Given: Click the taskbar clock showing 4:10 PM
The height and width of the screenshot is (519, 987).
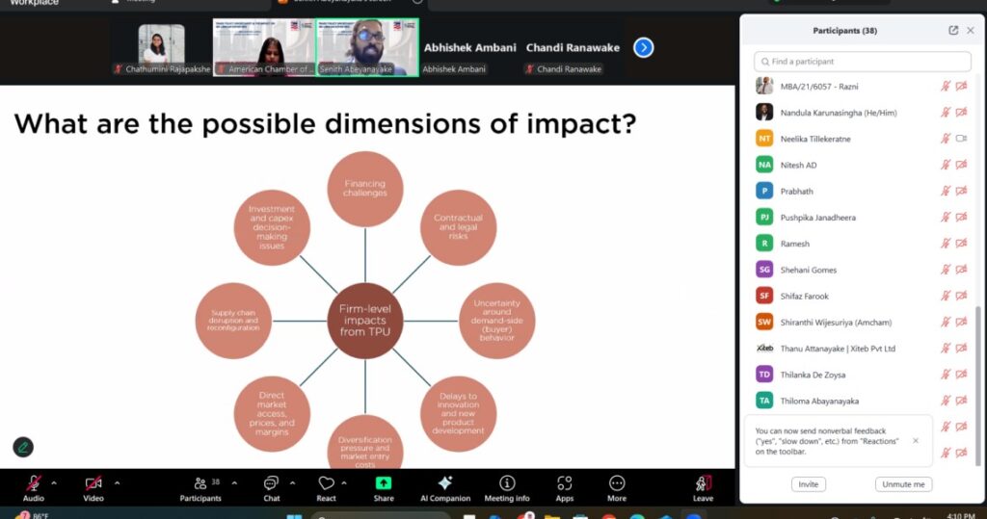Looking at the screenshot, I should coord(961,516).
